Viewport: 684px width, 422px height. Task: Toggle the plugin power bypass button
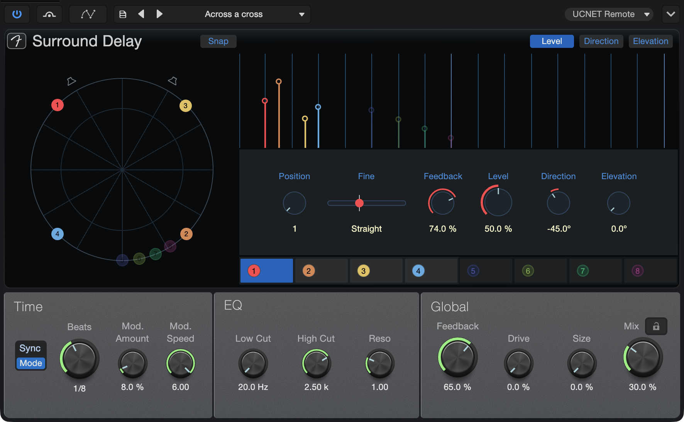pyautogui.click(x=17, y=14)
